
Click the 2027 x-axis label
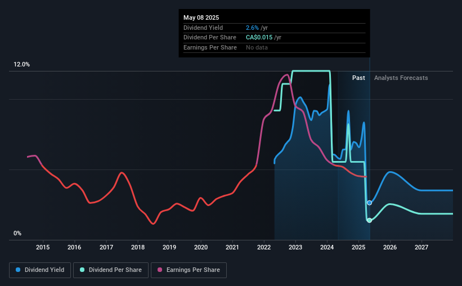pos(421,247)
